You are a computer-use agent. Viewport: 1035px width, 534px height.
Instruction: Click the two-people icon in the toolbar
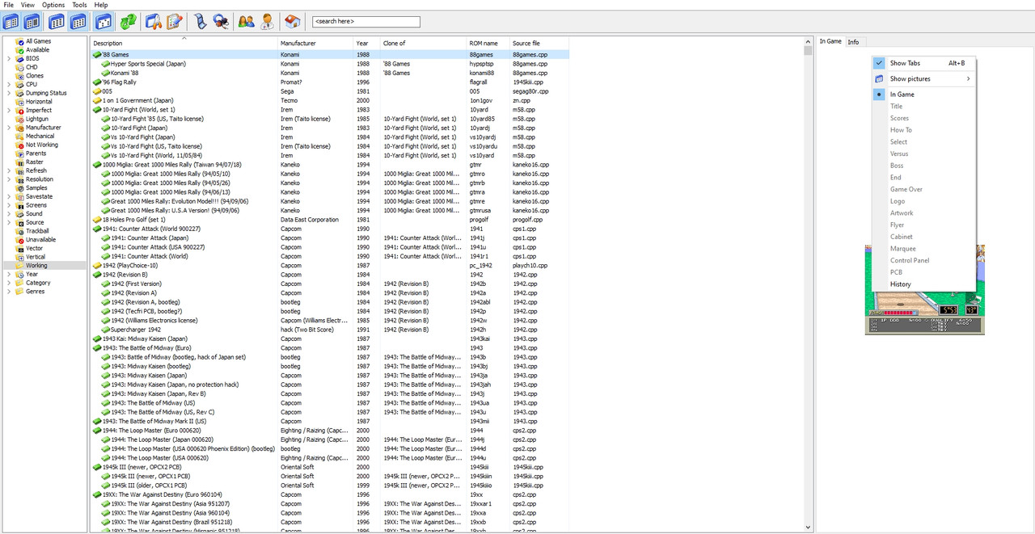[x=246, y=22]
